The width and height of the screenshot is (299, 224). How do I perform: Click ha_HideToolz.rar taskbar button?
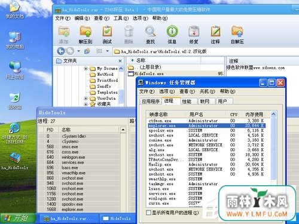click(x=69, y=219)
